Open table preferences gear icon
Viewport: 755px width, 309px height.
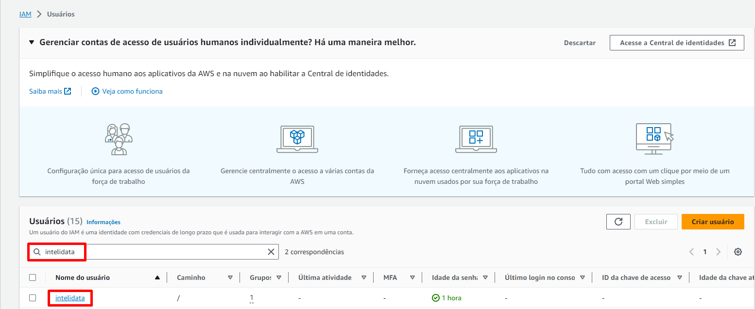(738, 252)
